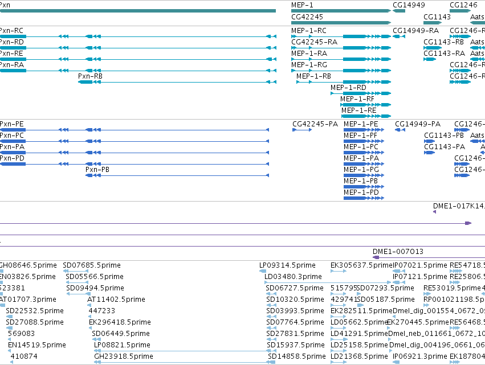Click the SD07685.5prime EST label

pos(92,265)
